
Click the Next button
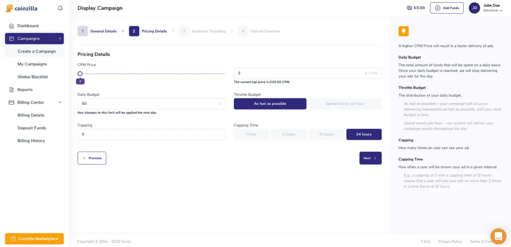(x=371, y=158)
